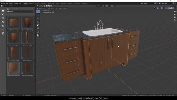The image size is (177, 100).
Task: Open the second sidebar icon below home
Action: tap(3, 14)
